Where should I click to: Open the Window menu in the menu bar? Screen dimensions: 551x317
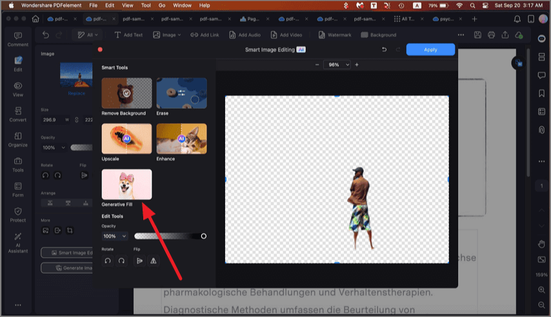click(x=183, y=5)
